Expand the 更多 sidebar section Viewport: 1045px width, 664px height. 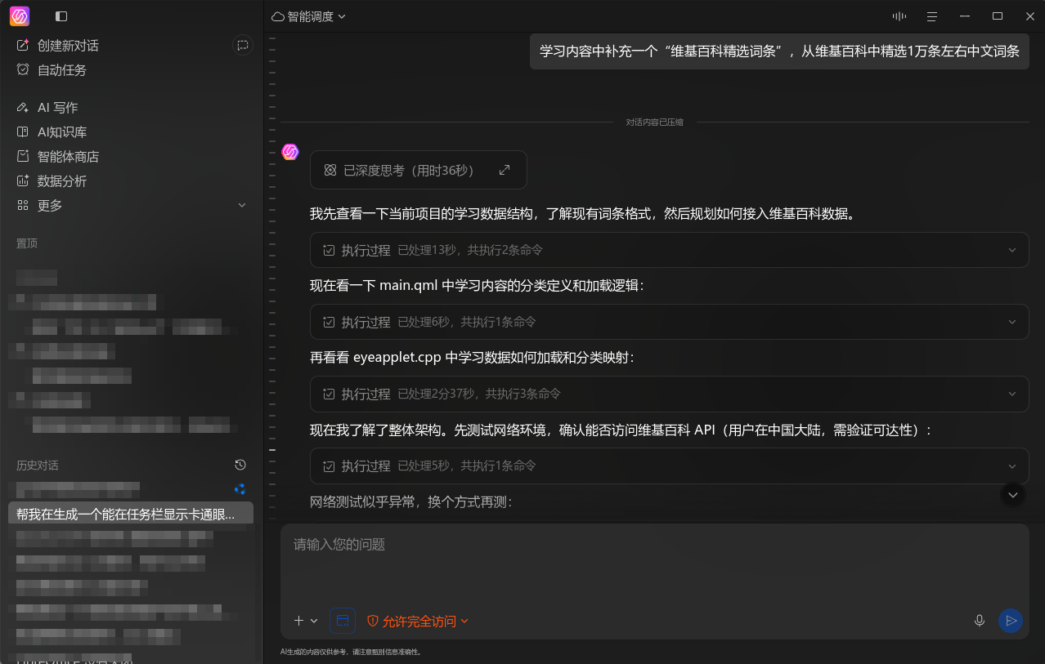click(131, 206)
